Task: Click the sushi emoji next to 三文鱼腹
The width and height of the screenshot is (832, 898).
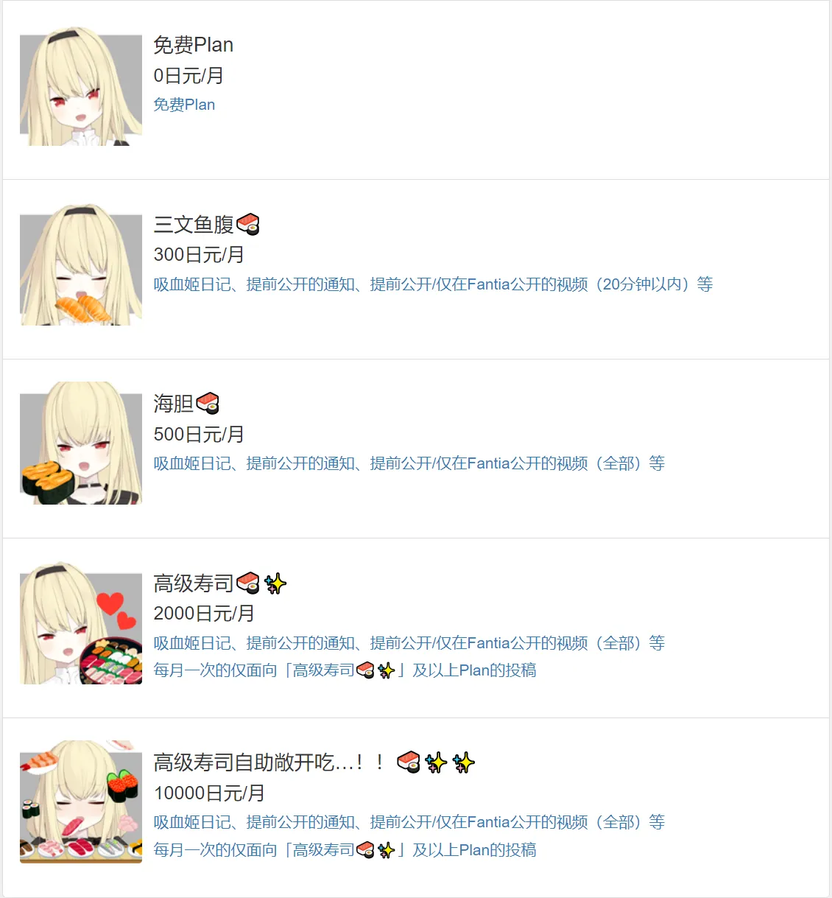Action: coord(248,224)
